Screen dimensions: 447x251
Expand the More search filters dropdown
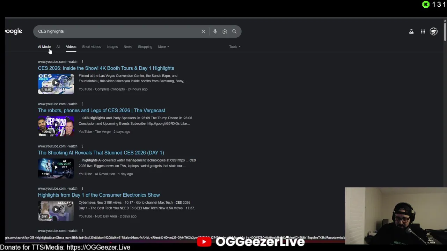click(x=163, y=47)
